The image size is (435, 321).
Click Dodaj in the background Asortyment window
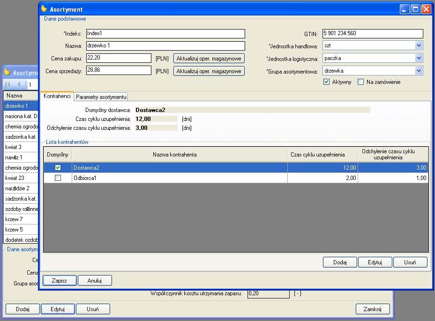point(22,309)
